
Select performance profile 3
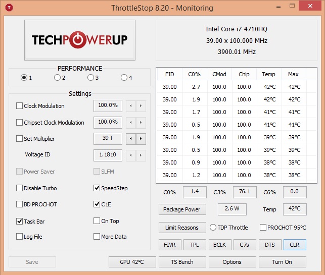[x=90, y=78]
